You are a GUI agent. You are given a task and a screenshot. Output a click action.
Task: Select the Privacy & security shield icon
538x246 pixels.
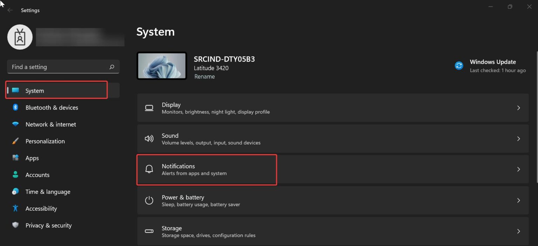pyautogui.click(x=15, y=225)
